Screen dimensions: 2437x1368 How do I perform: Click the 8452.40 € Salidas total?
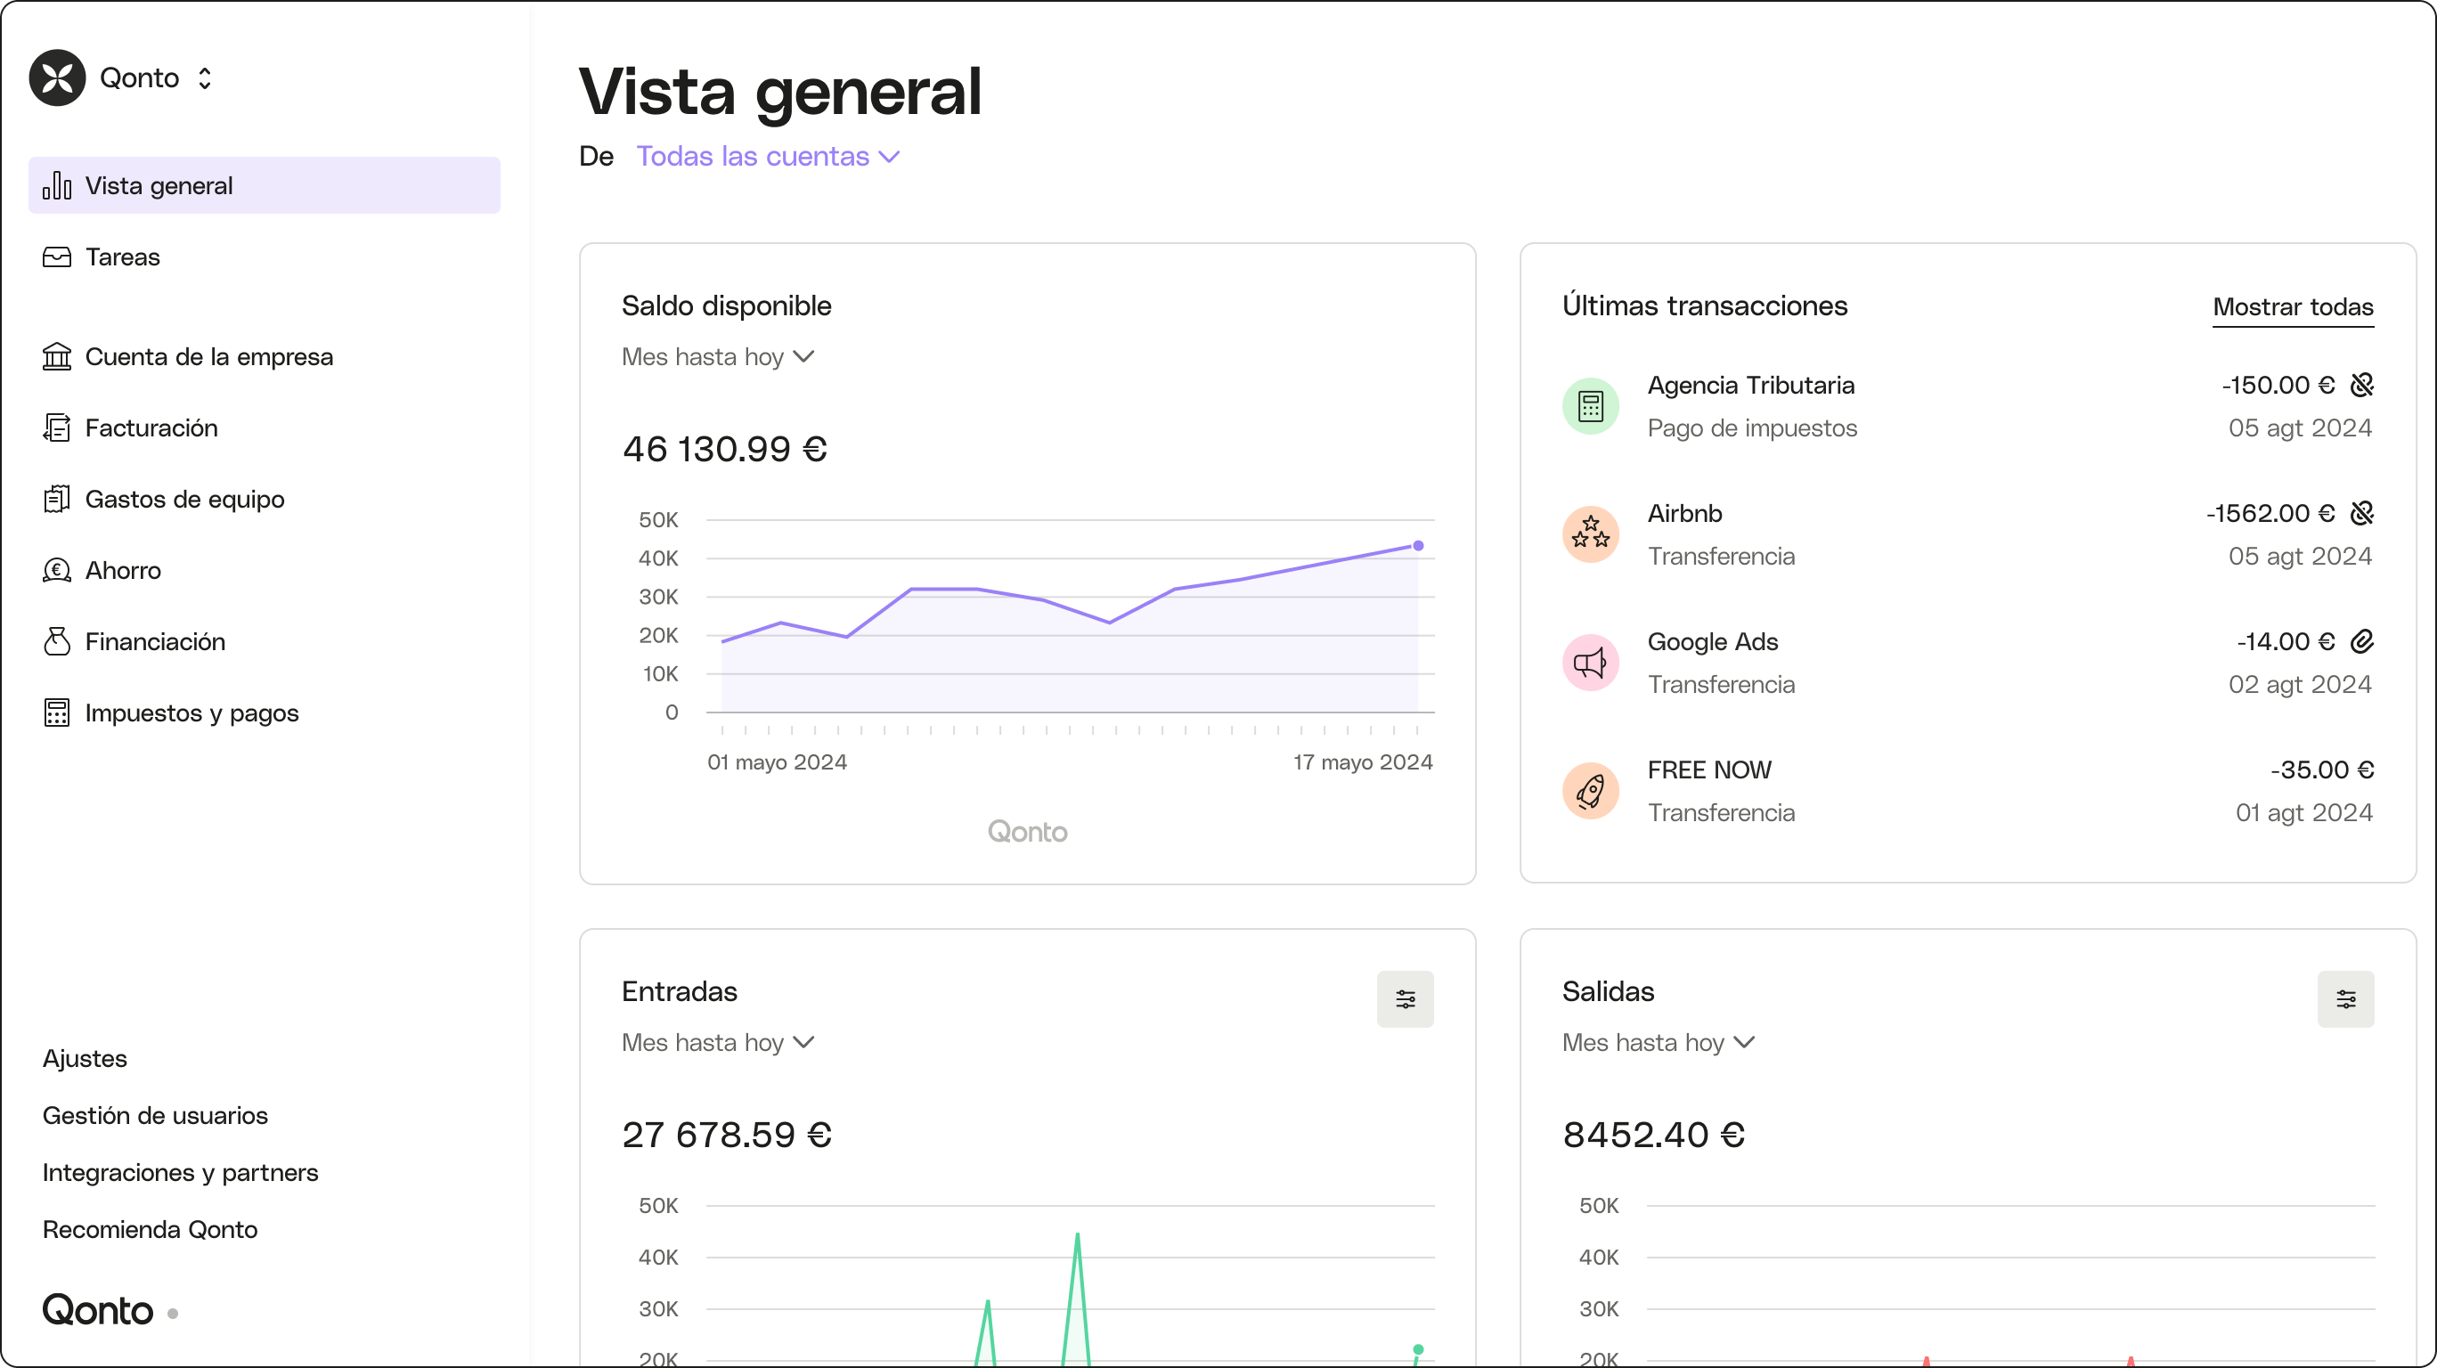pyautogui.click(x=1654, y=1135)
